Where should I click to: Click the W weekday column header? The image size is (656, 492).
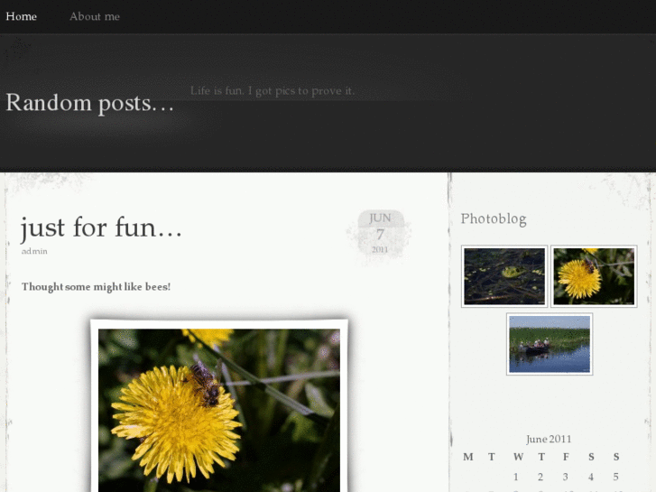[518, 457]
